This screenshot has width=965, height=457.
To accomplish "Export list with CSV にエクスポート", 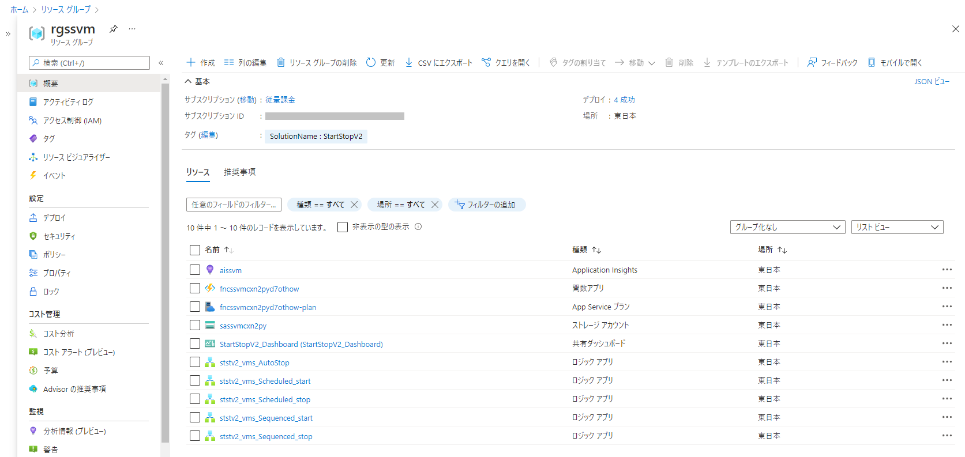I will (x=438, y=63).
